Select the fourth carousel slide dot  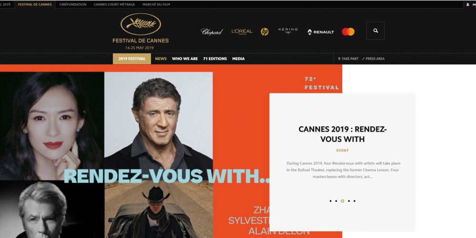click(x=348, y=201)
